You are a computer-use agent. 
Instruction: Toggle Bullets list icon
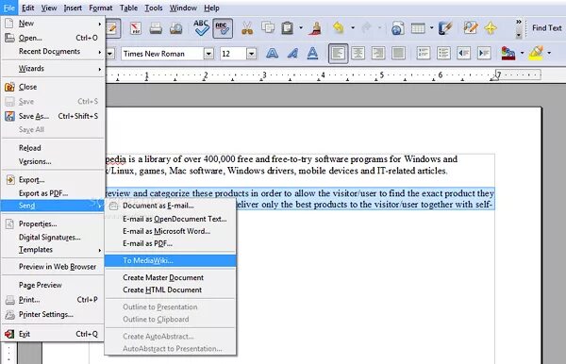[x=443, y=54]
